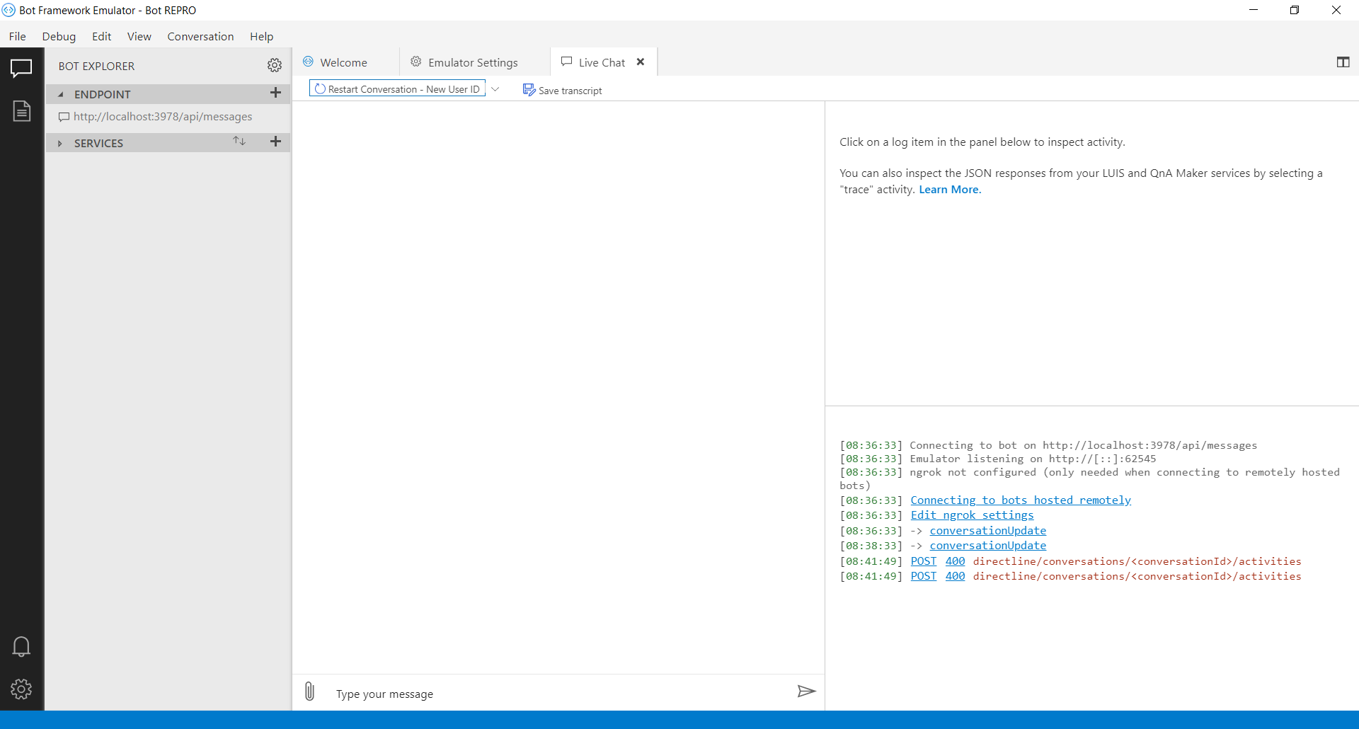Open the View menu
The image size is (1359, 729).
pyautogui.click(x=139, y=36)
